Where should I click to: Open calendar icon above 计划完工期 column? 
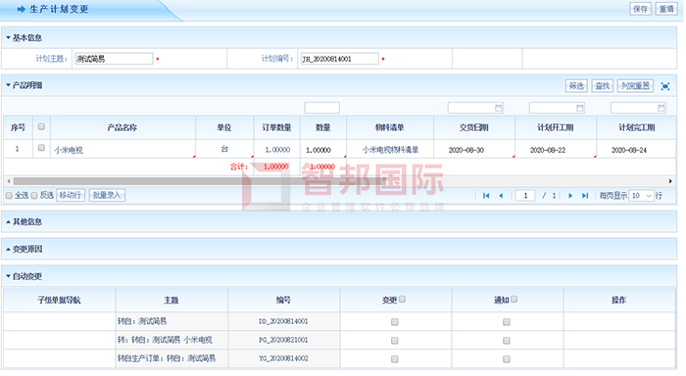coord(661,108)
